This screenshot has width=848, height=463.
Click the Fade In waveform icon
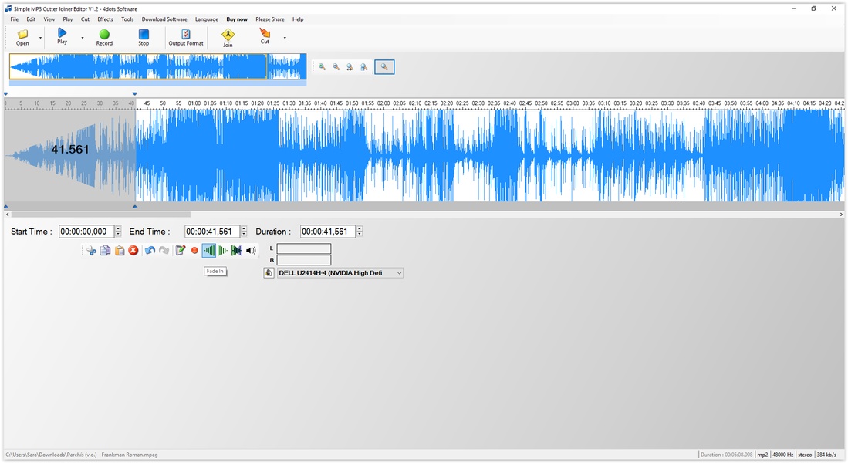point(208,251)
